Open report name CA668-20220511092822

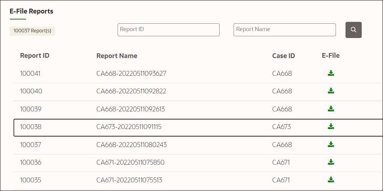[131, 91]
